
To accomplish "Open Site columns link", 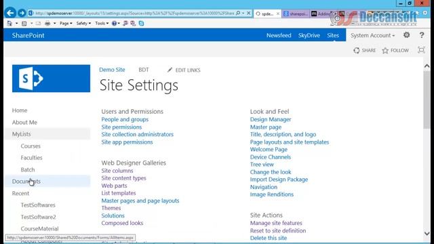I will pyautogui.click(x=117, y=171).
